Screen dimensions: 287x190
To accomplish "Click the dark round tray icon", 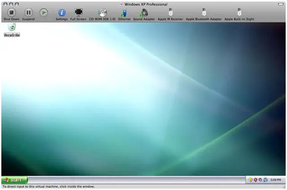I will coord(260,180).
